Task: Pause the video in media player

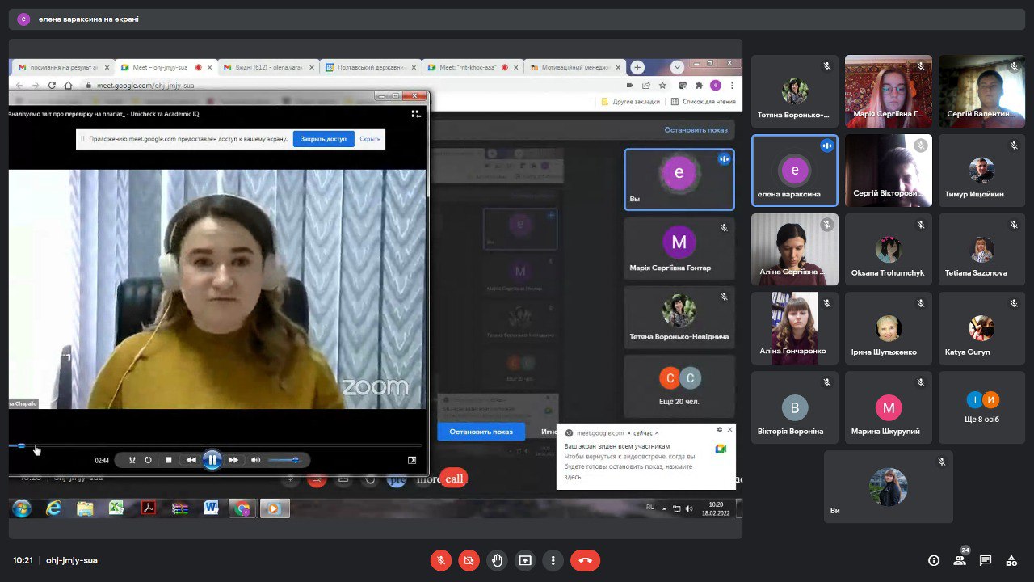Action: tap(212, 460)
